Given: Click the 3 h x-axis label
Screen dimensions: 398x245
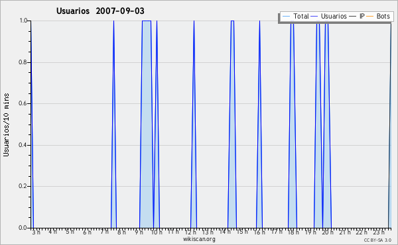Looking at the screenshot, I should pyautogui.click(x=36, y=232).
